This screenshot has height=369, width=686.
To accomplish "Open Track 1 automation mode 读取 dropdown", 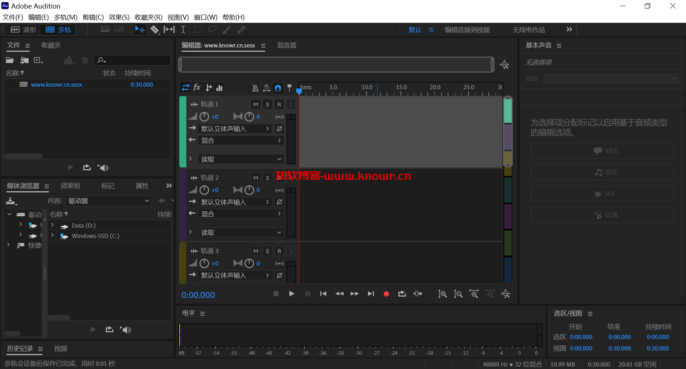I will 241,159.
